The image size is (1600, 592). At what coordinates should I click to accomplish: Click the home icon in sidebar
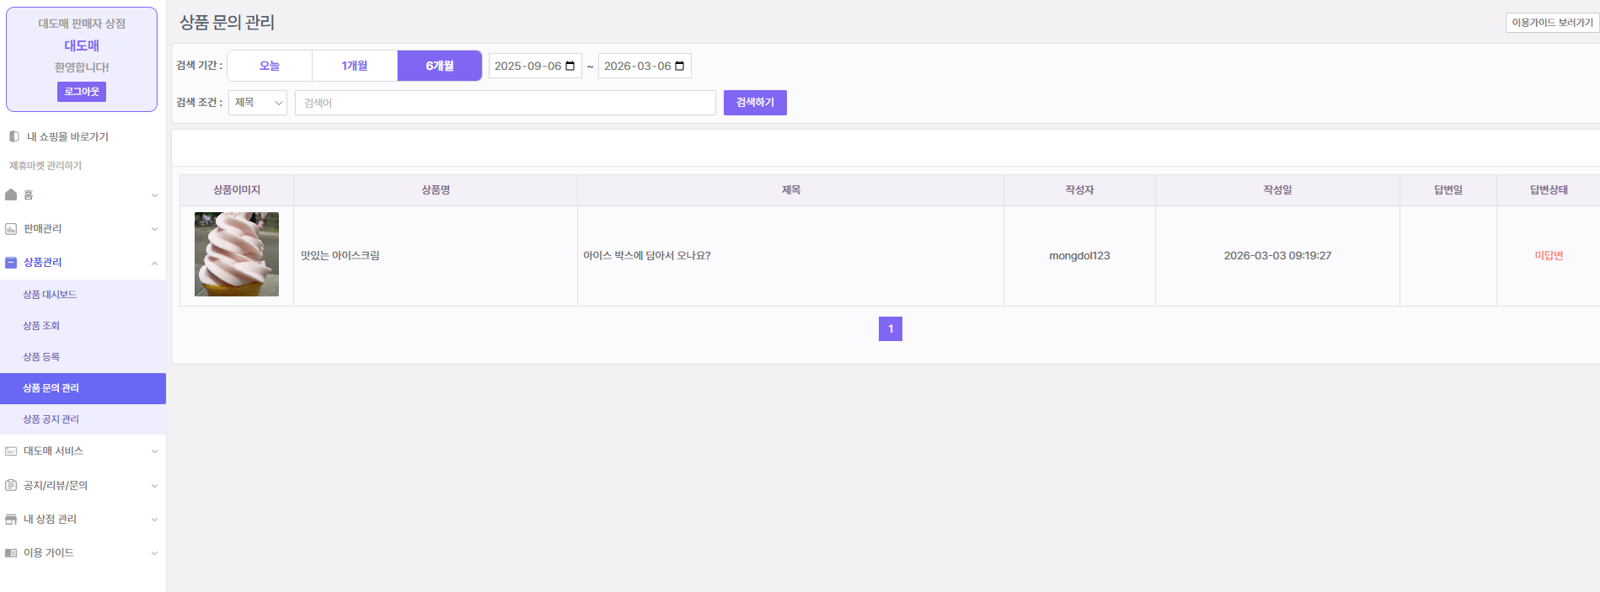11,195
